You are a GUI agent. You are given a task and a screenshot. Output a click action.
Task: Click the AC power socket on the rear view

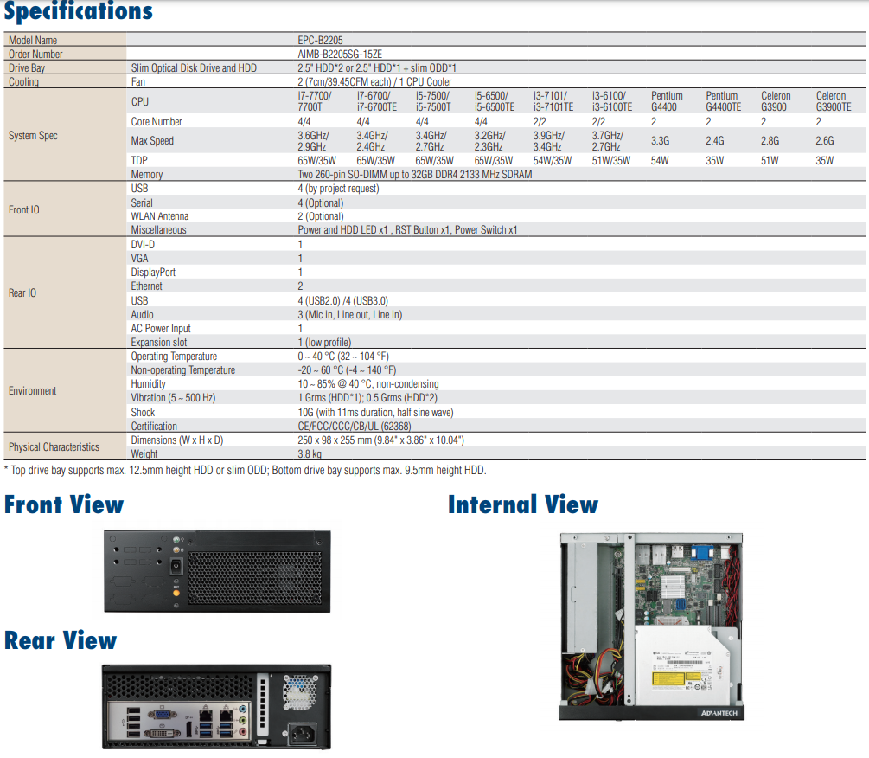303,734
